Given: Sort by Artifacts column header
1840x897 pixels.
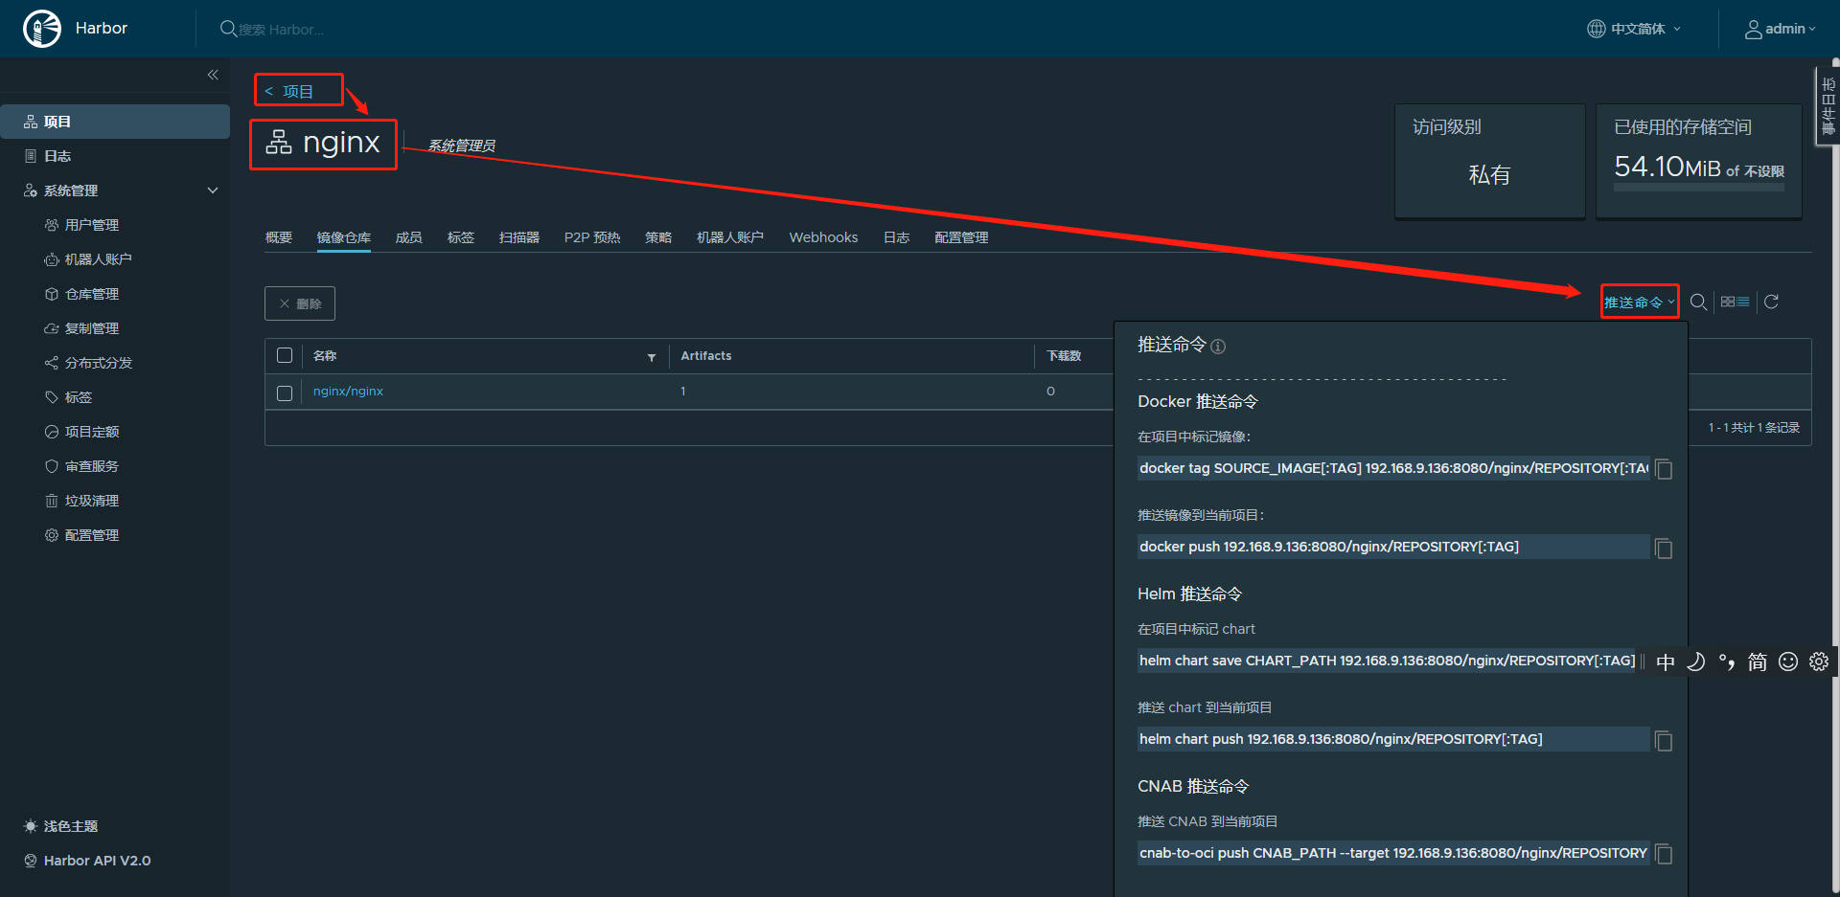Looking at the screenshot, I should [x=706, y=356].
